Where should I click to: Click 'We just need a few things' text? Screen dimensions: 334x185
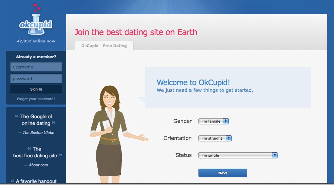(205, 90)
